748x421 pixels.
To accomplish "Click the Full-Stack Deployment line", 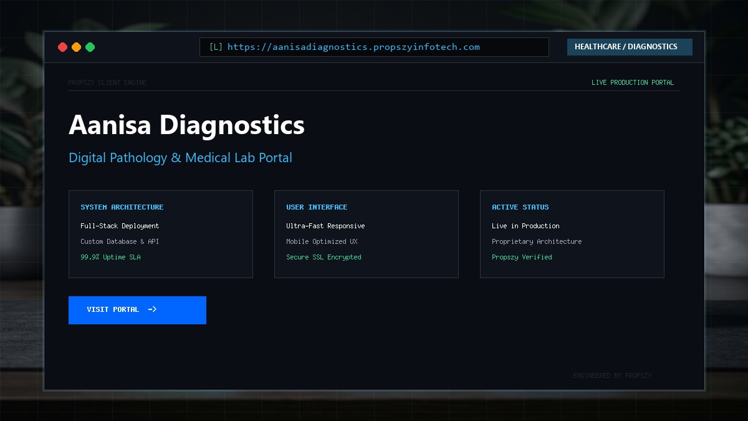I will 120,226.
